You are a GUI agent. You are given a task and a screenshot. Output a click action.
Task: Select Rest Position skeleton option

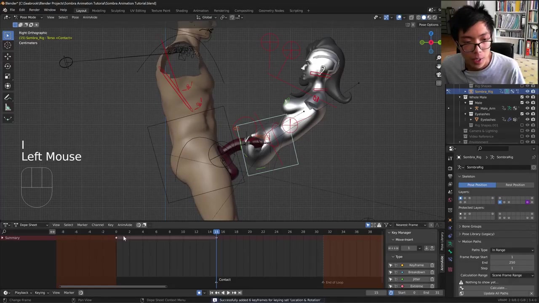[x=515, y=185]
